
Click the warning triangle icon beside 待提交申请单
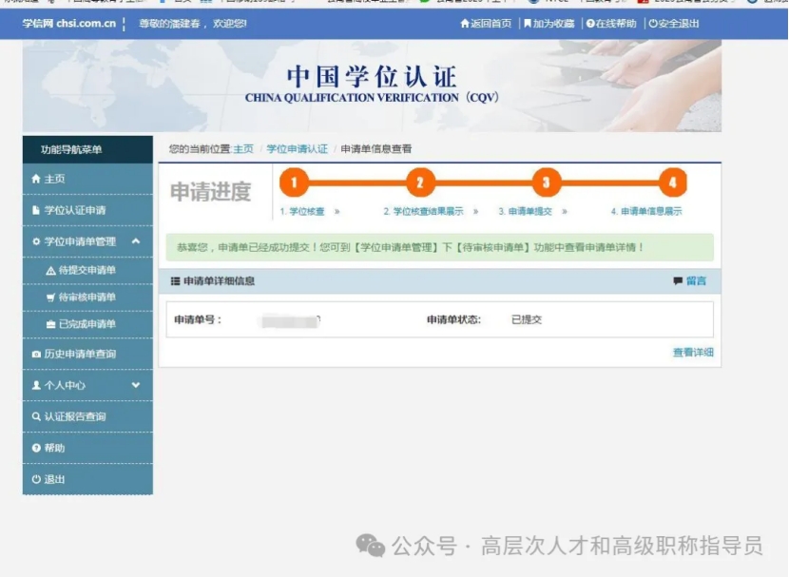[50, 271]
